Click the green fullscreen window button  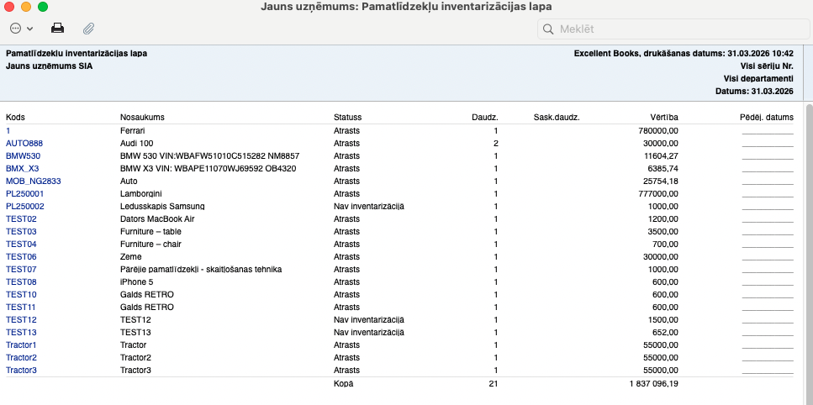click(x=43, y=7)
